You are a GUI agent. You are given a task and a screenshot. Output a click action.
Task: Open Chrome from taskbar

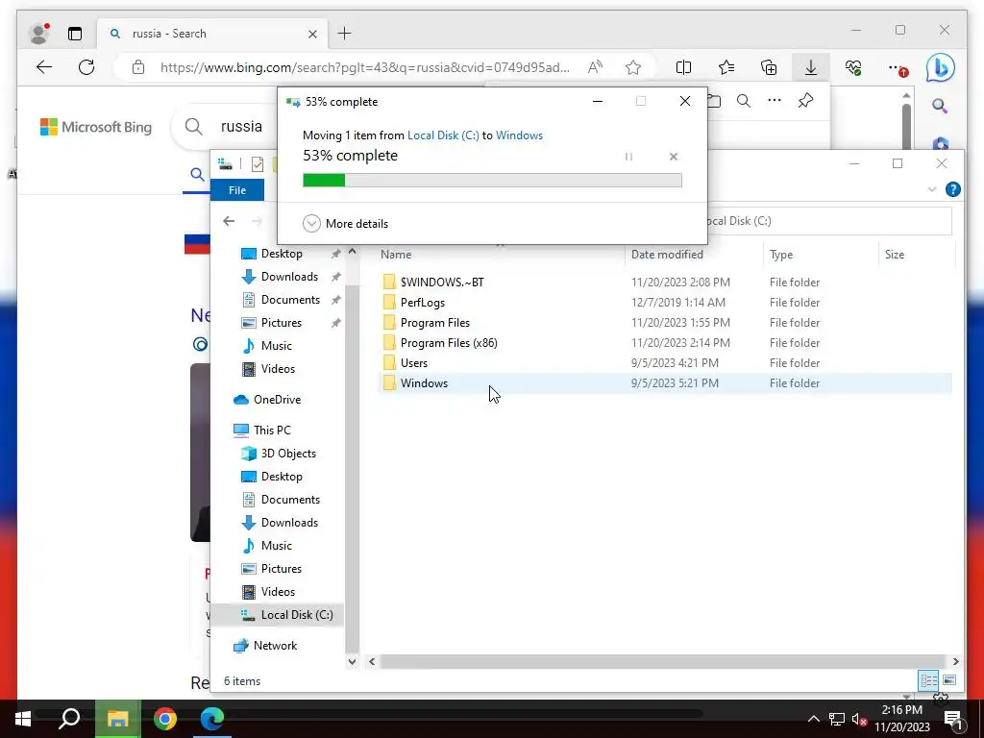165,719
